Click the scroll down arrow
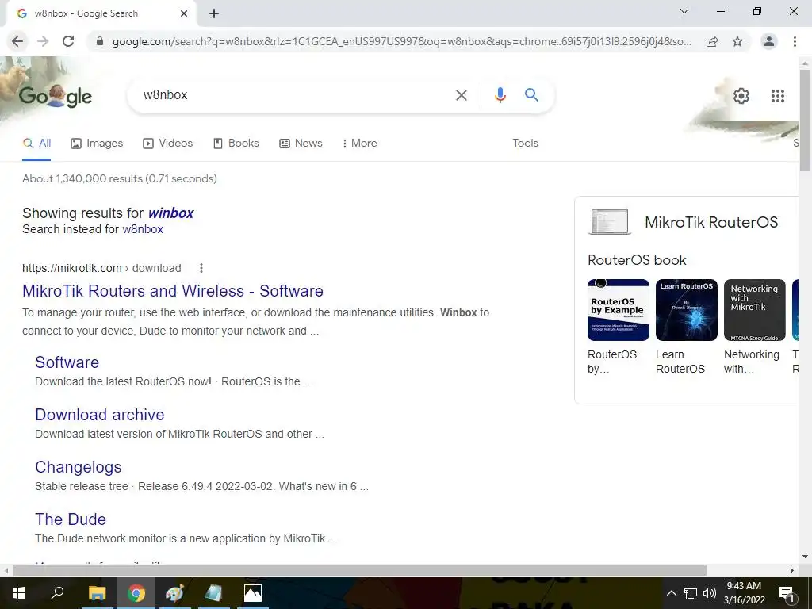The width and height of the screenshot is (812, 609). 805,557
